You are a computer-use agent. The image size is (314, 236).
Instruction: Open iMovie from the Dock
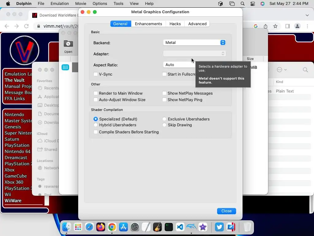[x=203, y=227]
